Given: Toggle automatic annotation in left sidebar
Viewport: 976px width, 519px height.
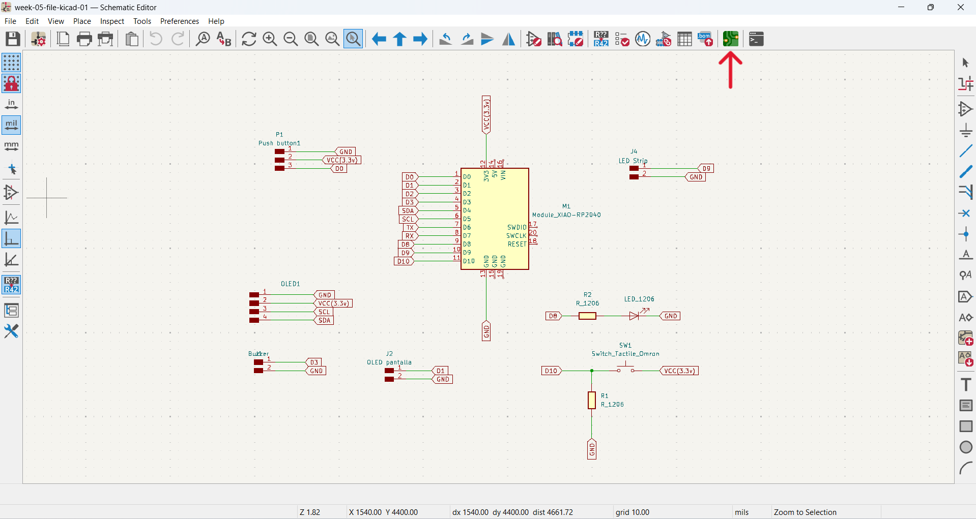Looking at the screenshot, I should click(x=11, y=285).
